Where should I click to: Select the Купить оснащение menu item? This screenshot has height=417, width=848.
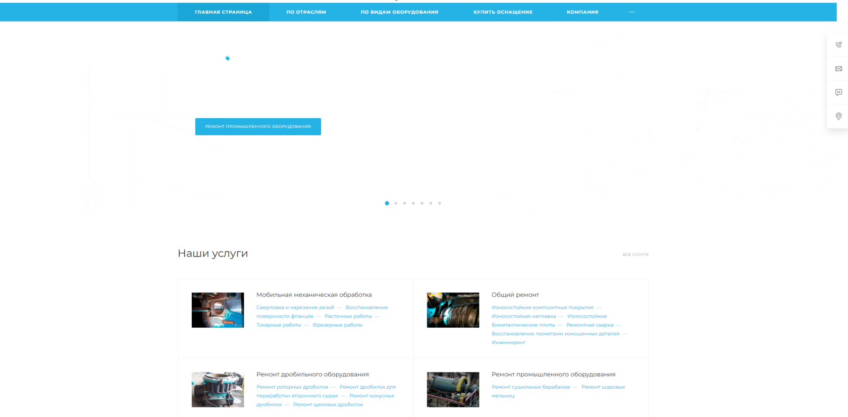503,12
